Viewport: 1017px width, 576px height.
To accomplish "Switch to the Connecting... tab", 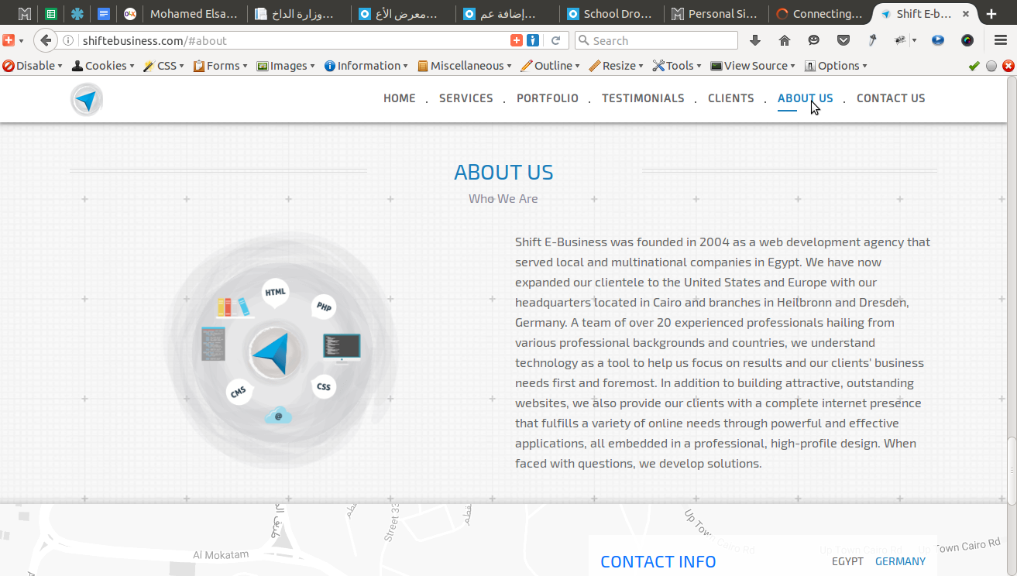I will 819,14.
